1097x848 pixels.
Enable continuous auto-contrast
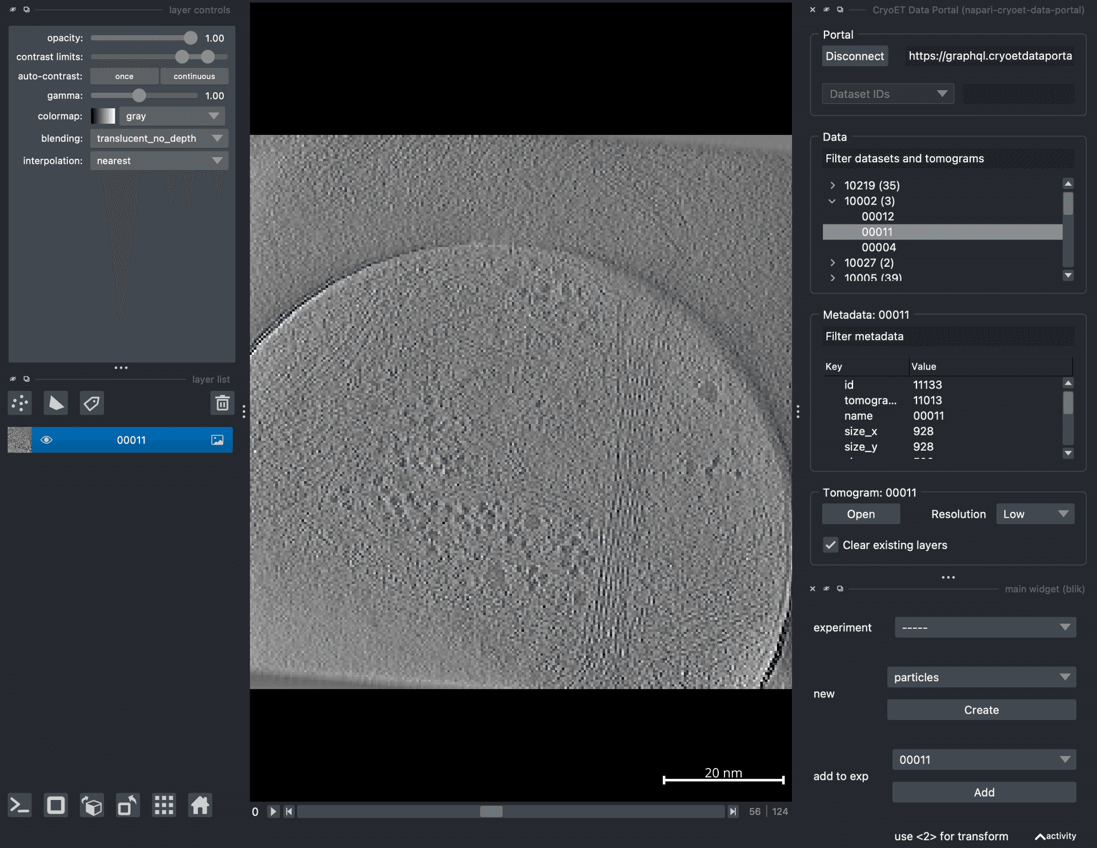194,76
